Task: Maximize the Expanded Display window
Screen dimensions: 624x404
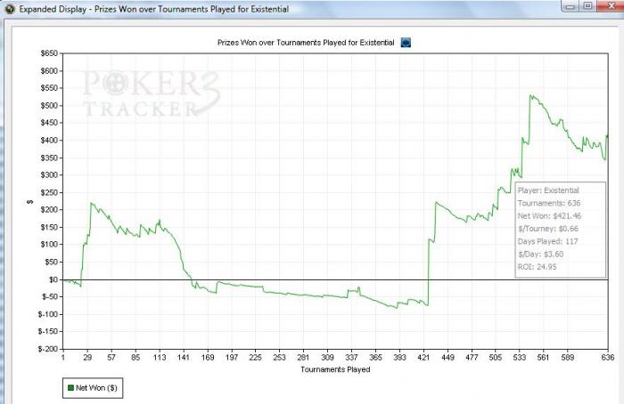Action: (587, 6)
